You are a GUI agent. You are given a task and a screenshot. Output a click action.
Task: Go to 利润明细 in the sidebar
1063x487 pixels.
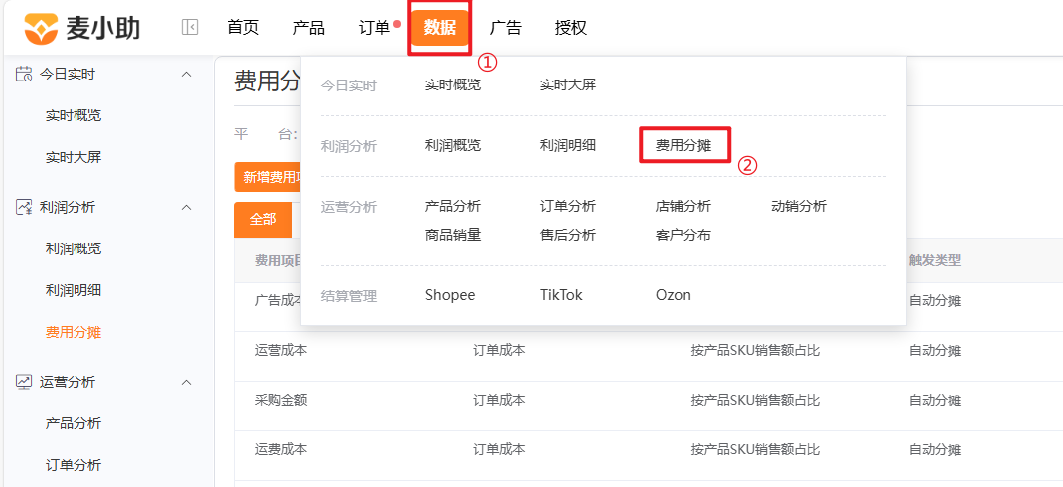[x=74, y=291]
